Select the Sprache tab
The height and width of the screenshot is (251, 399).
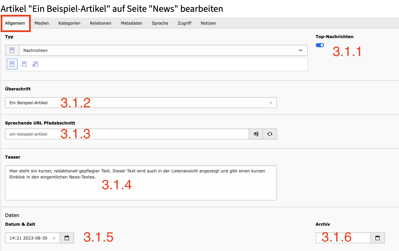(160, 23)
